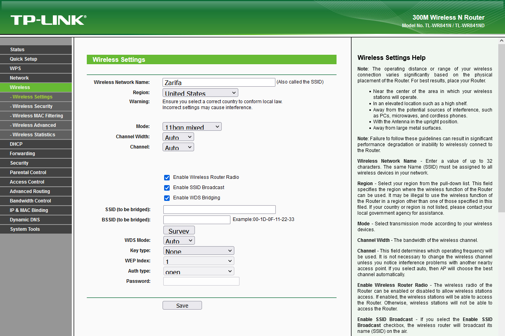Screen dimensions: 505x336
Task: Open System Tools menu
Action: [36, 229]
